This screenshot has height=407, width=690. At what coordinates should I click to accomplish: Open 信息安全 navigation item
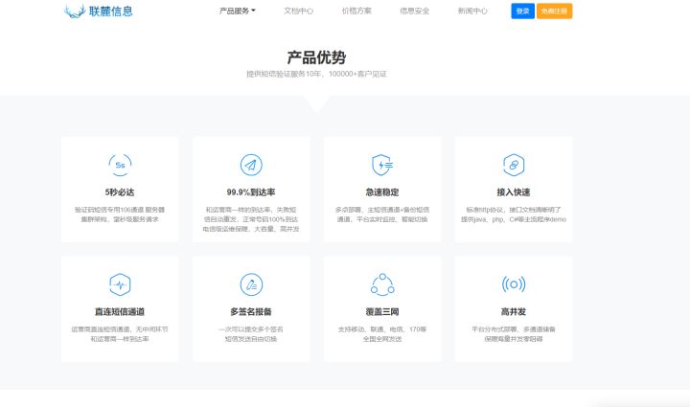pos(415,11)
